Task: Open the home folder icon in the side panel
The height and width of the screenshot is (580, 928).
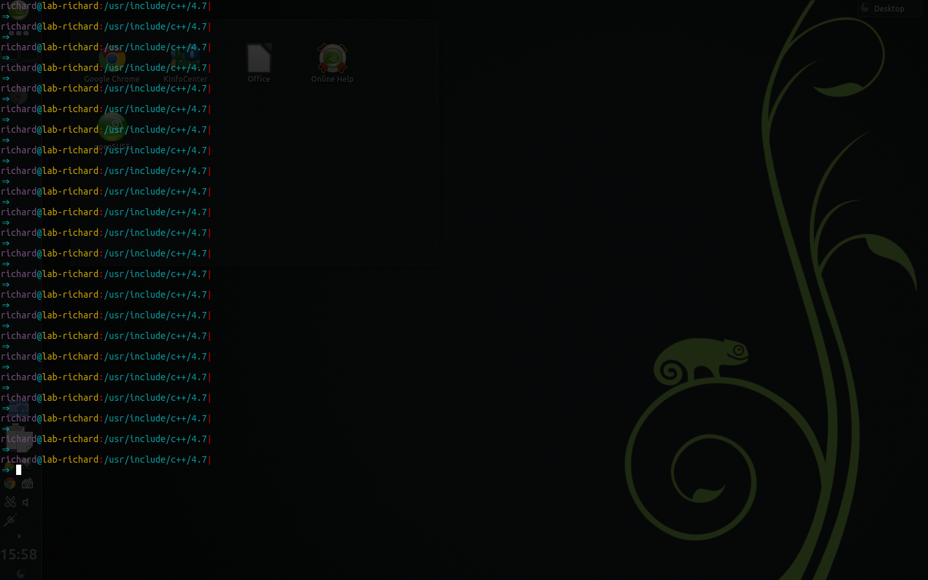Action: (x=19, y=409)
